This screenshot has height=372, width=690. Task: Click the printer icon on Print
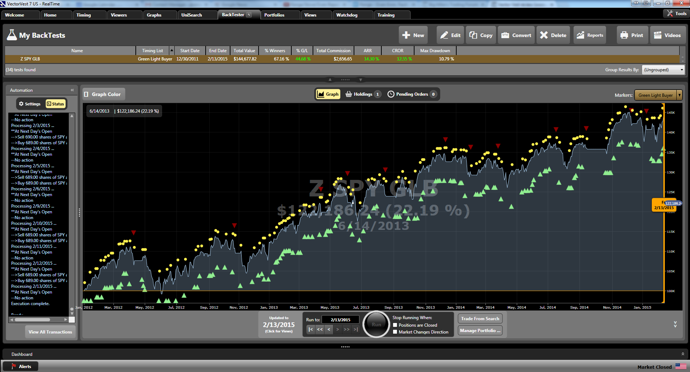(x=624, y=35)
